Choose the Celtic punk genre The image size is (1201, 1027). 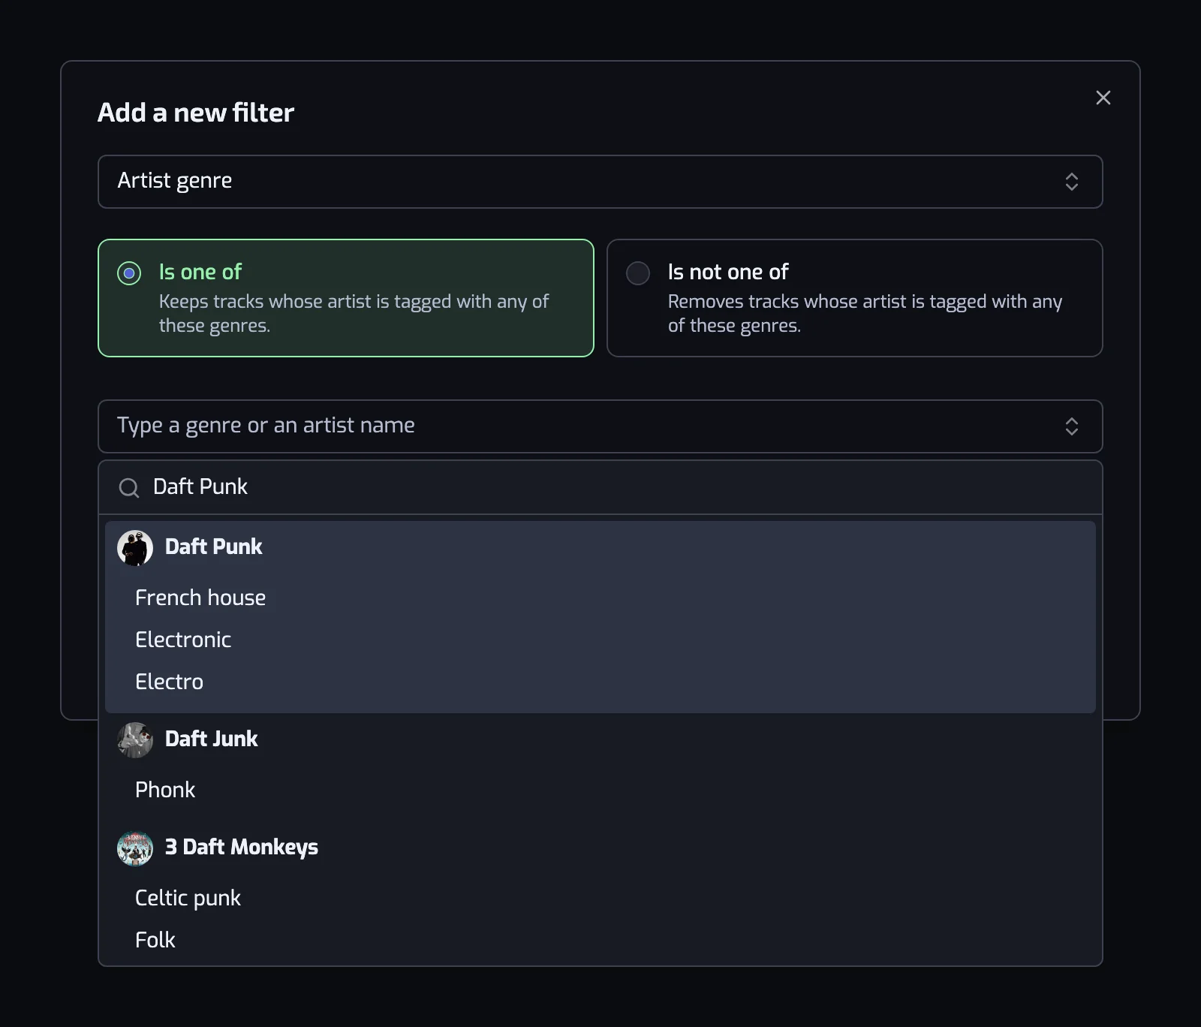(188, 898)
